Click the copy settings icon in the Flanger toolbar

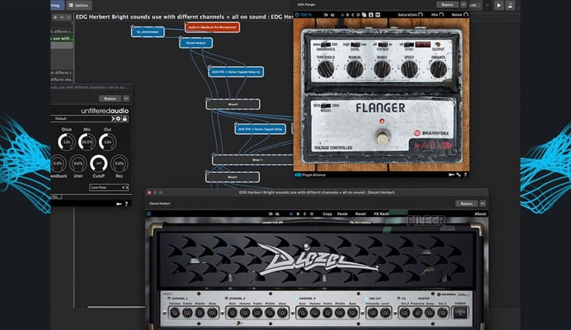[x=364, y=15]
